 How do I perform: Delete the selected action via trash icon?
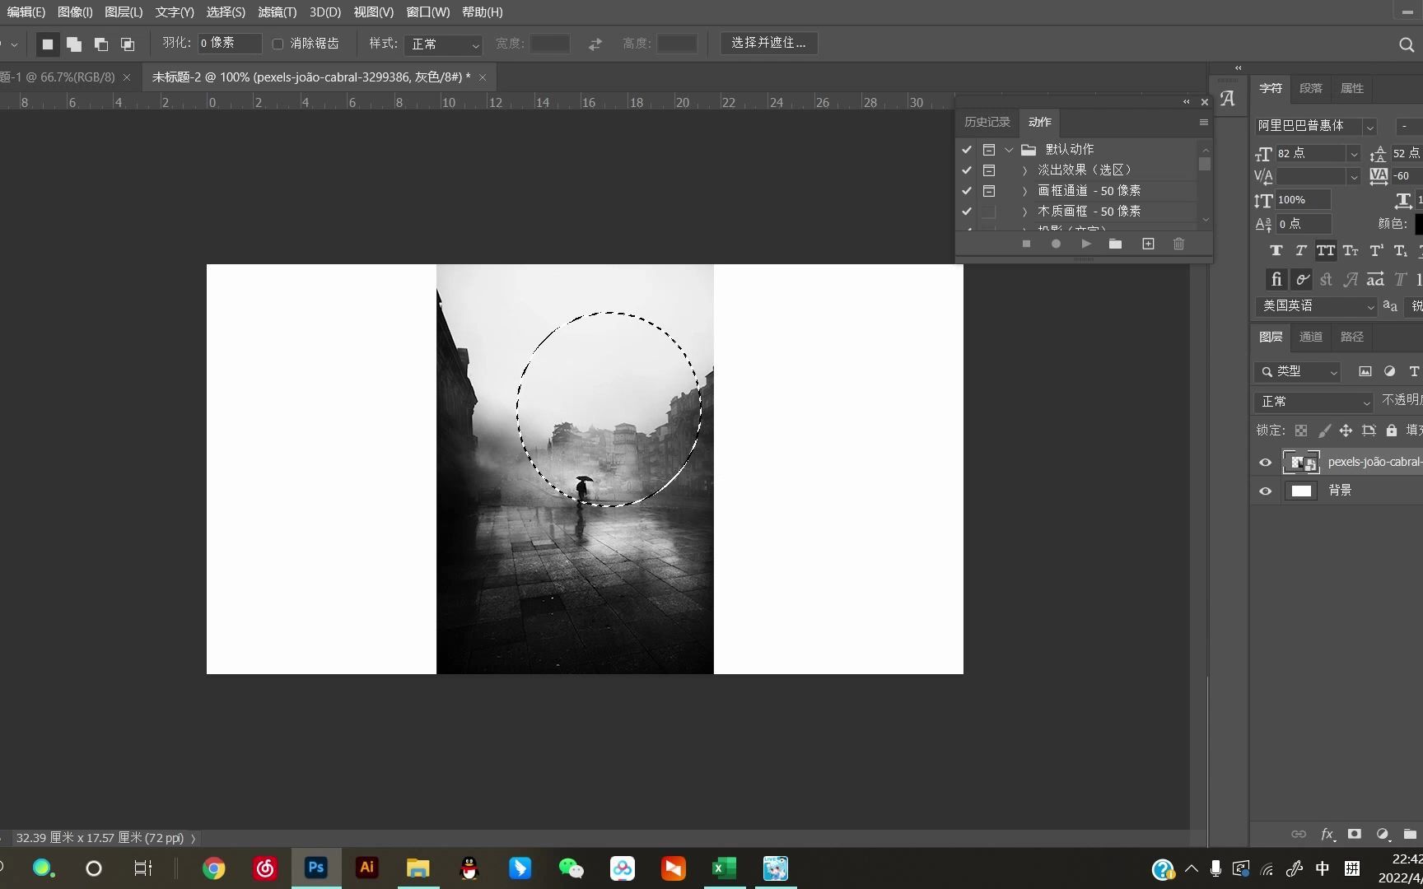coord(1178,244)
